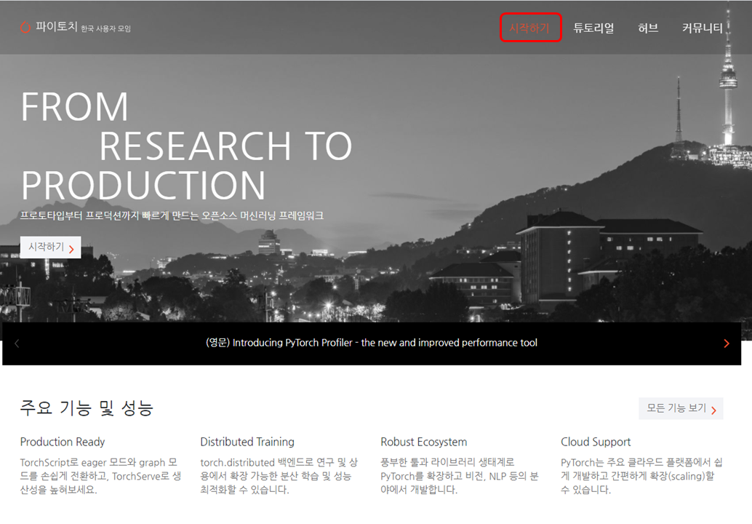
Task: Click the 풍부한 툴과 라이브러리 description text
Action: pyautogui.click(x=460, y=476)
